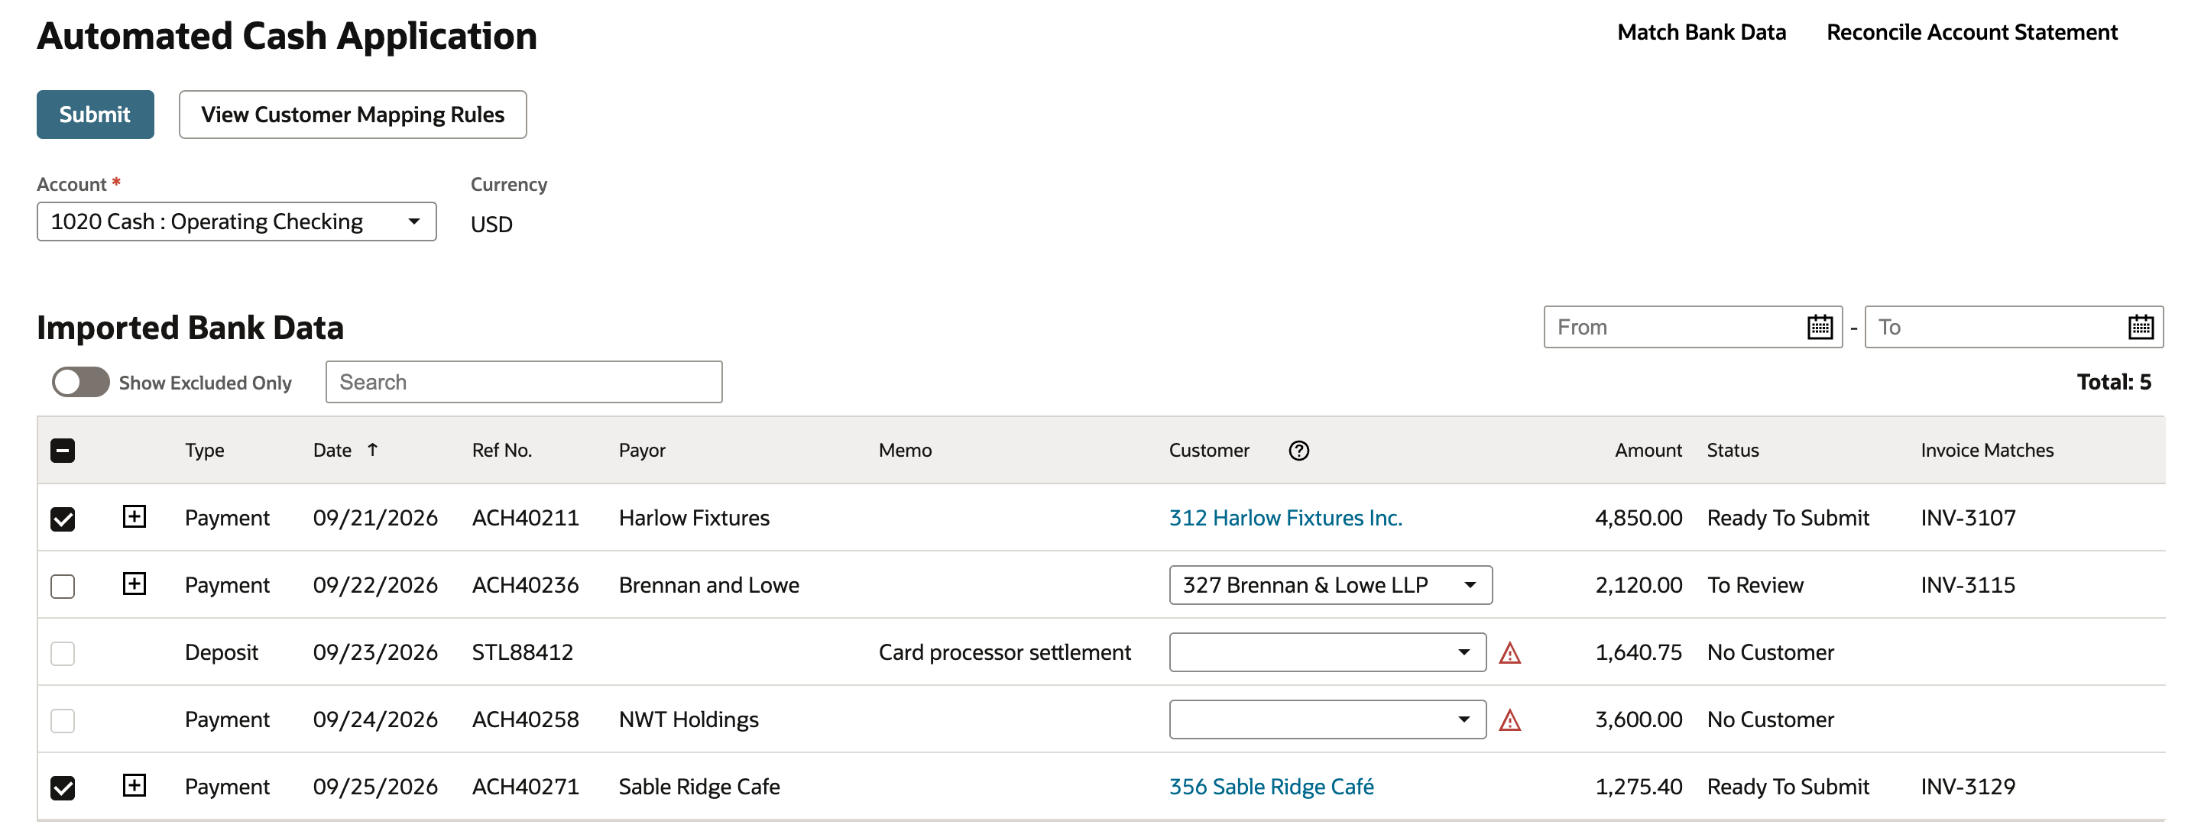Viewport: 2201px width, 831px height.
Task: Uncheck the ACH40211 row checkbox
Action: coord(63,519)
